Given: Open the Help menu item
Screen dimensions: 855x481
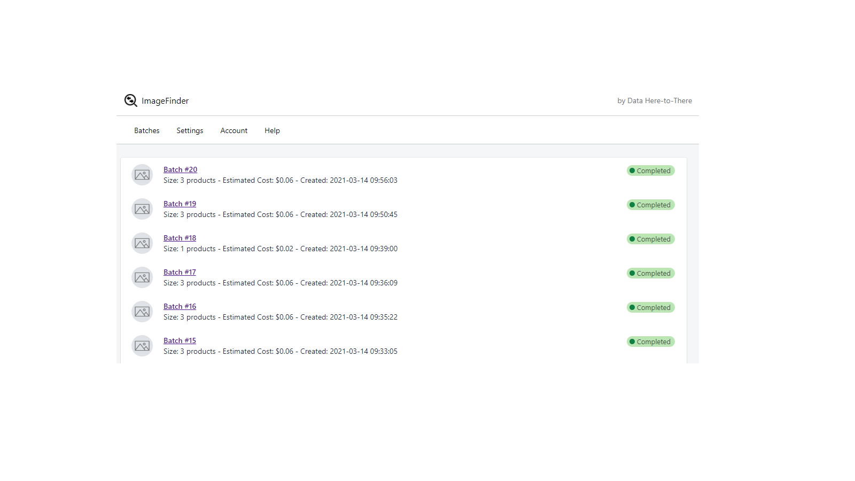Looking at the screenshot, I should pyautogui.click(x=272, y=130).
